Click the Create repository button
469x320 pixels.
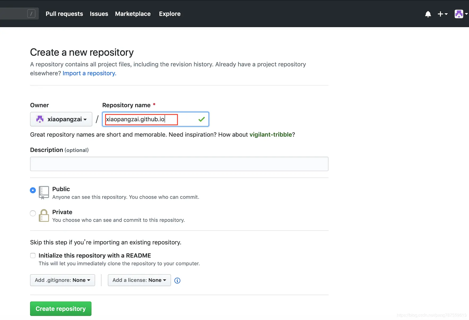coord(61,309)
